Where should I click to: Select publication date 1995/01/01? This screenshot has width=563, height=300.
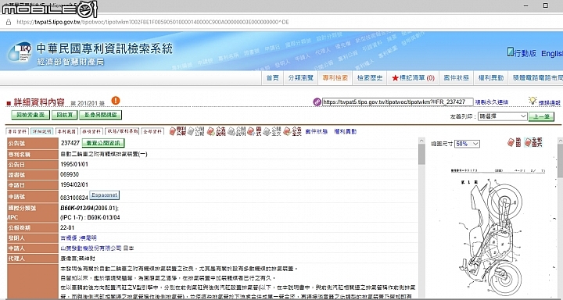[x=74, y=164]
